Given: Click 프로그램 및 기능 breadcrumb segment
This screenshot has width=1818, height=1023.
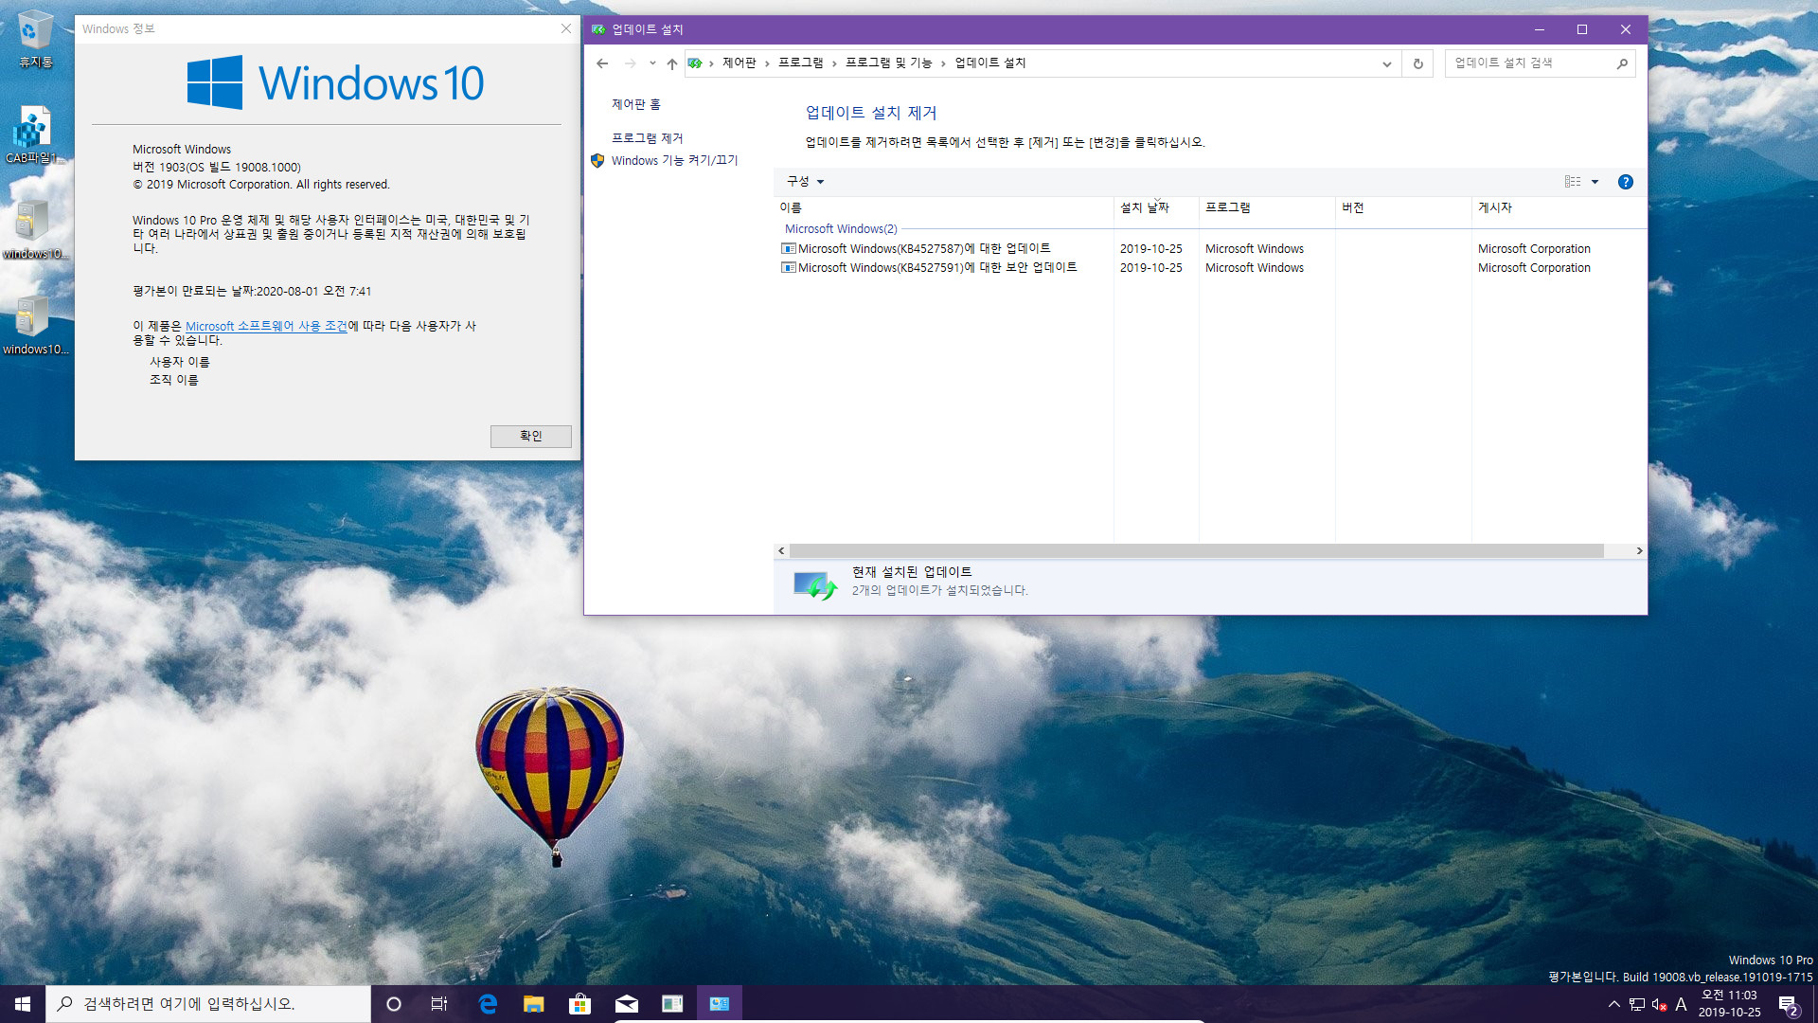Looking at the screenshot, I should pyautogui.click(x=888, y=63).
